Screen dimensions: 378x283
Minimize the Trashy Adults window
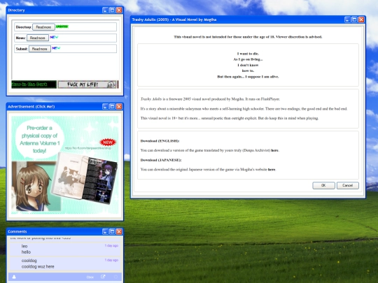(347, 20)
